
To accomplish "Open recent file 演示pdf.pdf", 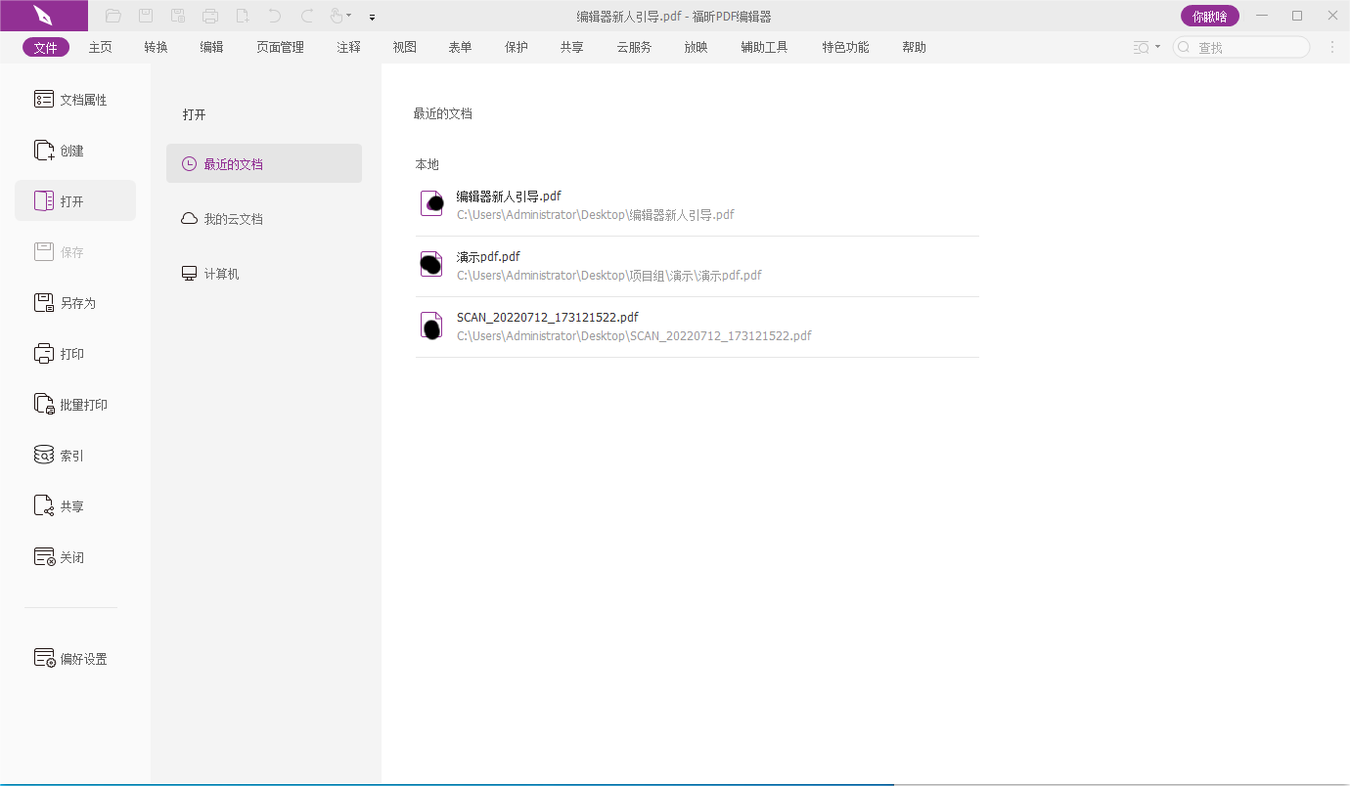I will pos(488,257).
